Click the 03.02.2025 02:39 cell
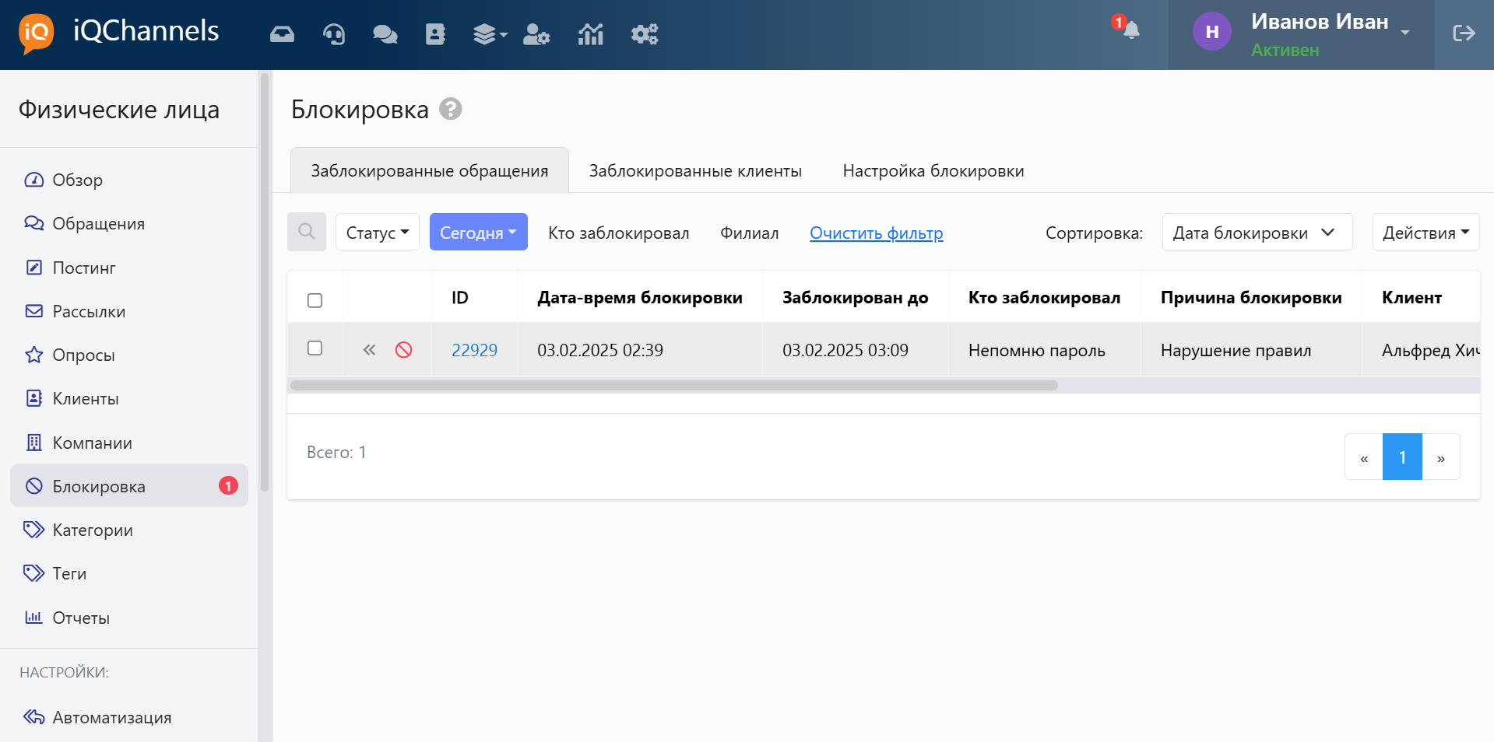 (x=639, y=350)
